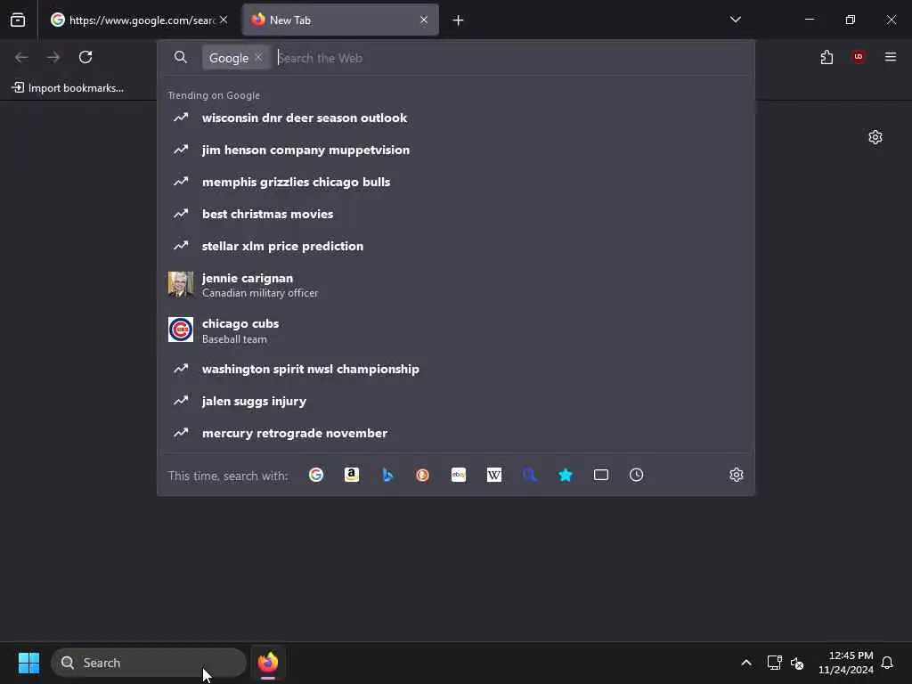The height and width of the screenshot is (684, 912).
Task: Search open tabs using the tab icon
Action: point(601,476)
